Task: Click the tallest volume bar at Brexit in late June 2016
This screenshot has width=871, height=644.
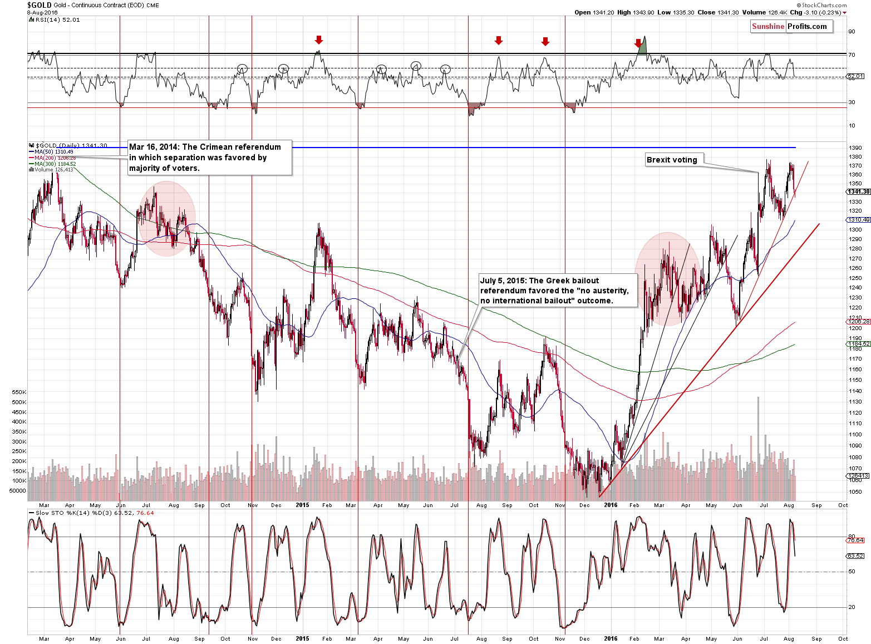Action: [x=758, y=449]
